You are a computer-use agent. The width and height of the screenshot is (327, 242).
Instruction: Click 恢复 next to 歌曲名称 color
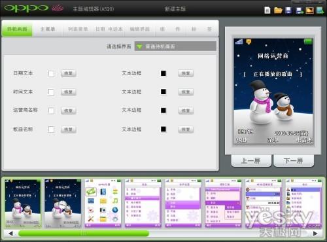69,130
